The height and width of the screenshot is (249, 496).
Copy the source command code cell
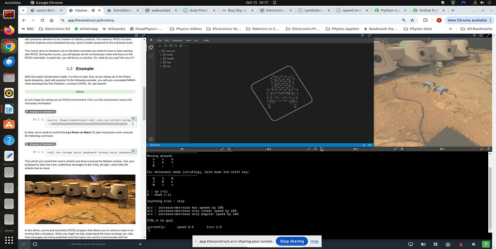[x=134, y=119]
